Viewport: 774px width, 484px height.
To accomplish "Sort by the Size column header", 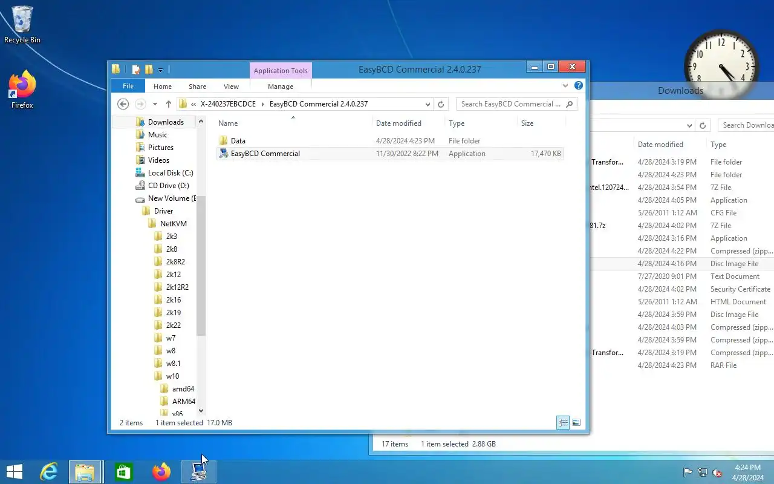I will pos(527,123).
